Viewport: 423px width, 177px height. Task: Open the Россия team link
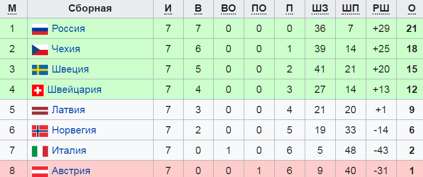(68, 29)
